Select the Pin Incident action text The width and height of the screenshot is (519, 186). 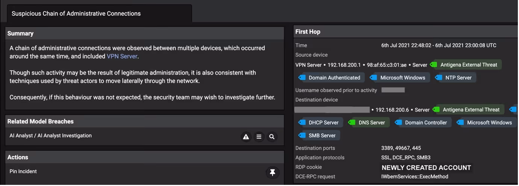tap(23, 171)
